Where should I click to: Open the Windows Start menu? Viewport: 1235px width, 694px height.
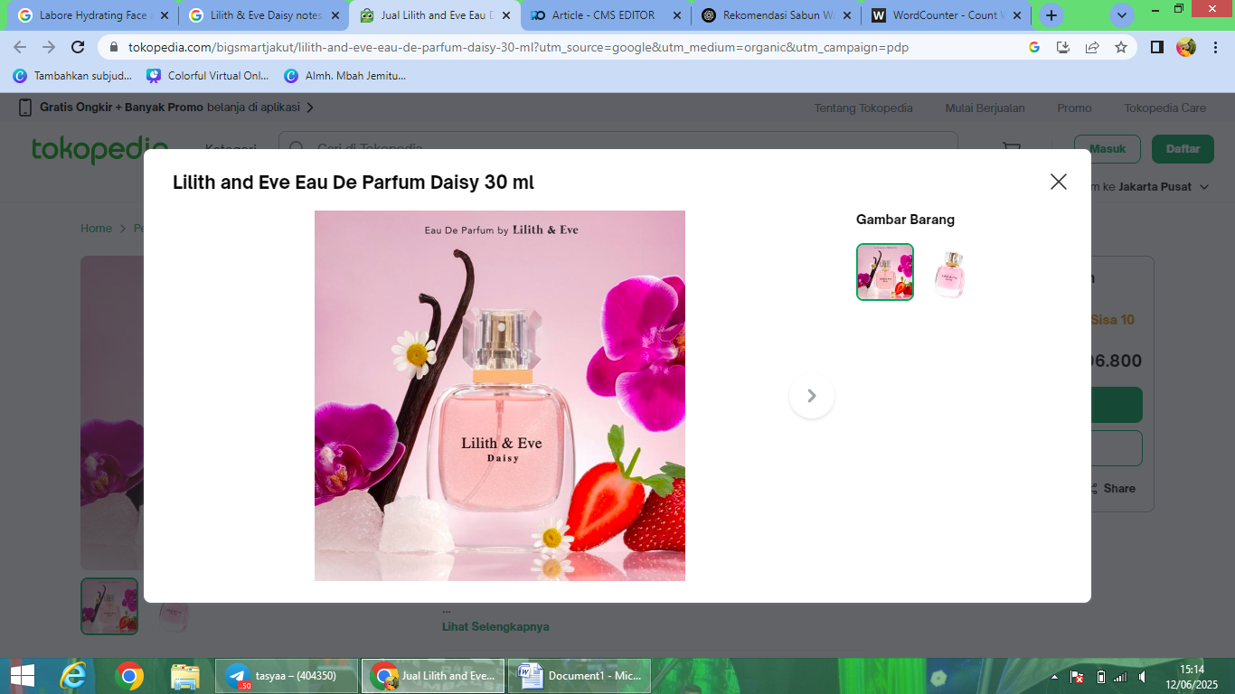pos(22,676)
